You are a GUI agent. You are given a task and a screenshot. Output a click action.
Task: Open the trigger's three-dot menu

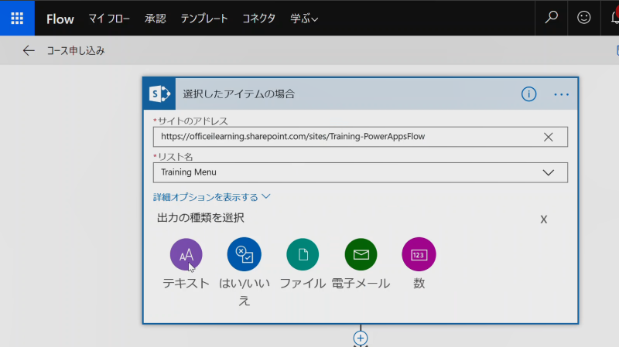click(561, 94)
